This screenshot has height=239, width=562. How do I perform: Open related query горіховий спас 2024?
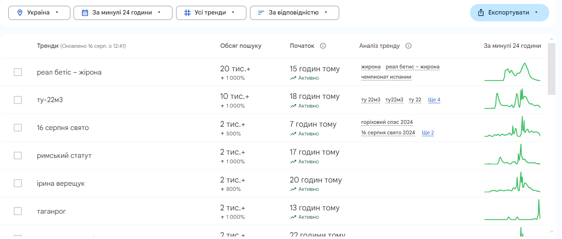387,122
